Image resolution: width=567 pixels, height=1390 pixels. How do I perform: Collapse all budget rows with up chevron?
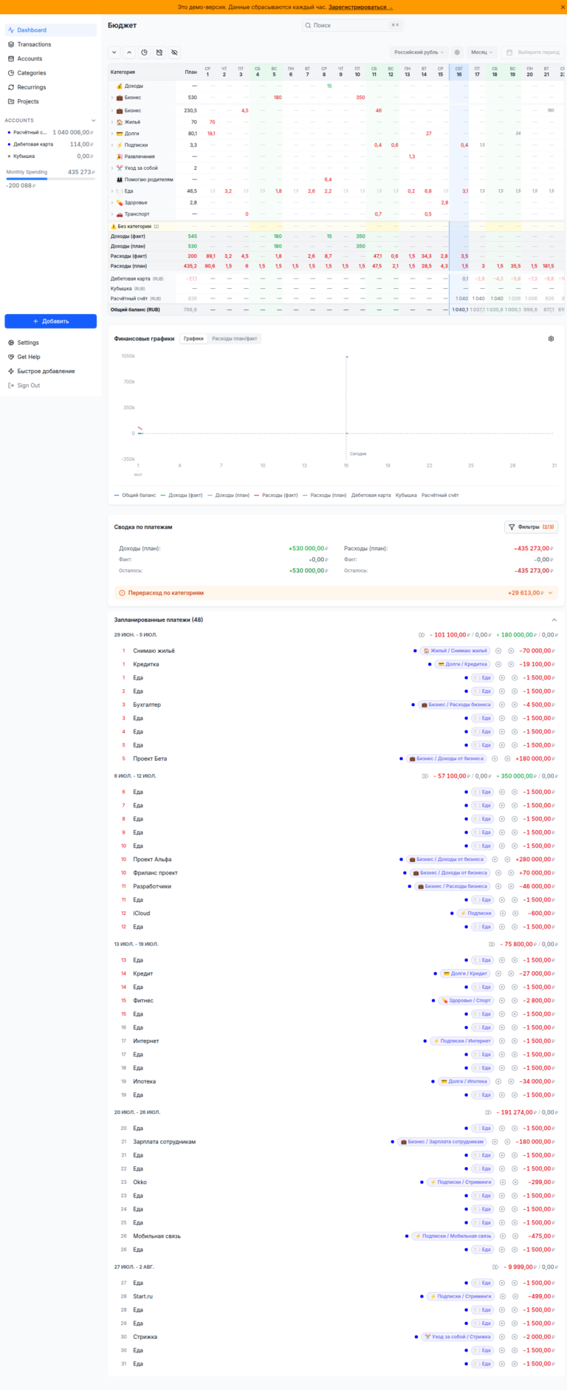[129, 52]
